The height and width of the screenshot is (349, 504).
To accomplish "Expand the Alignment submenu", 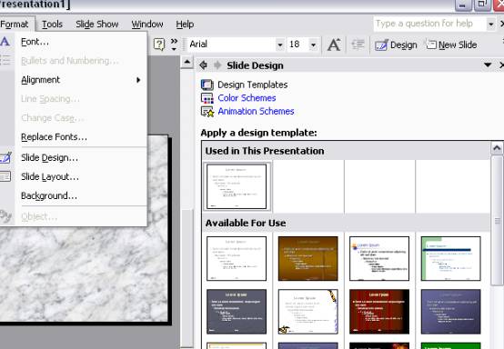I will pos(81,80).
